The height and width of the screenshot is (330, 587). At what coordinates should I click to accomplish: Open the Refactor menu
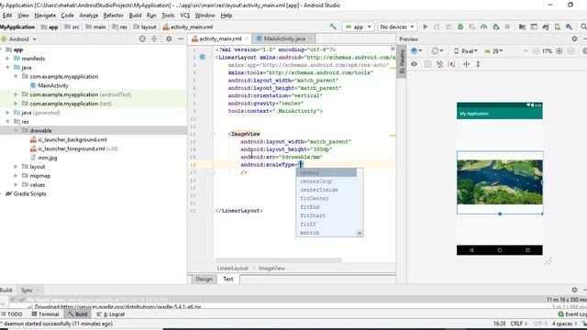(x=113, y=16)
